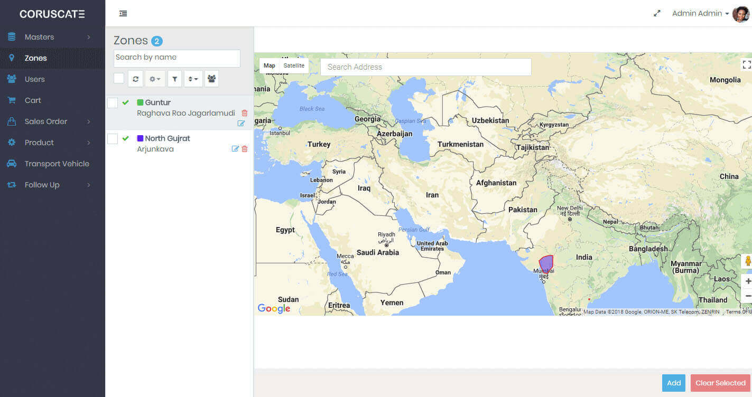The width and height of the screenshot is (752, 397).
Task: Click the filter funnel icon
Action: click(174, 79)
